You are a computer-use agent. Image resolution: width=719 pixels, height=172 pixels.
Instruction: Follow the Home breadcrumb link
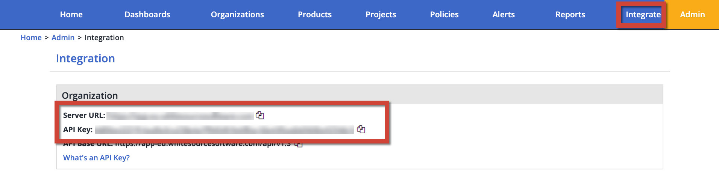[31, 38]
